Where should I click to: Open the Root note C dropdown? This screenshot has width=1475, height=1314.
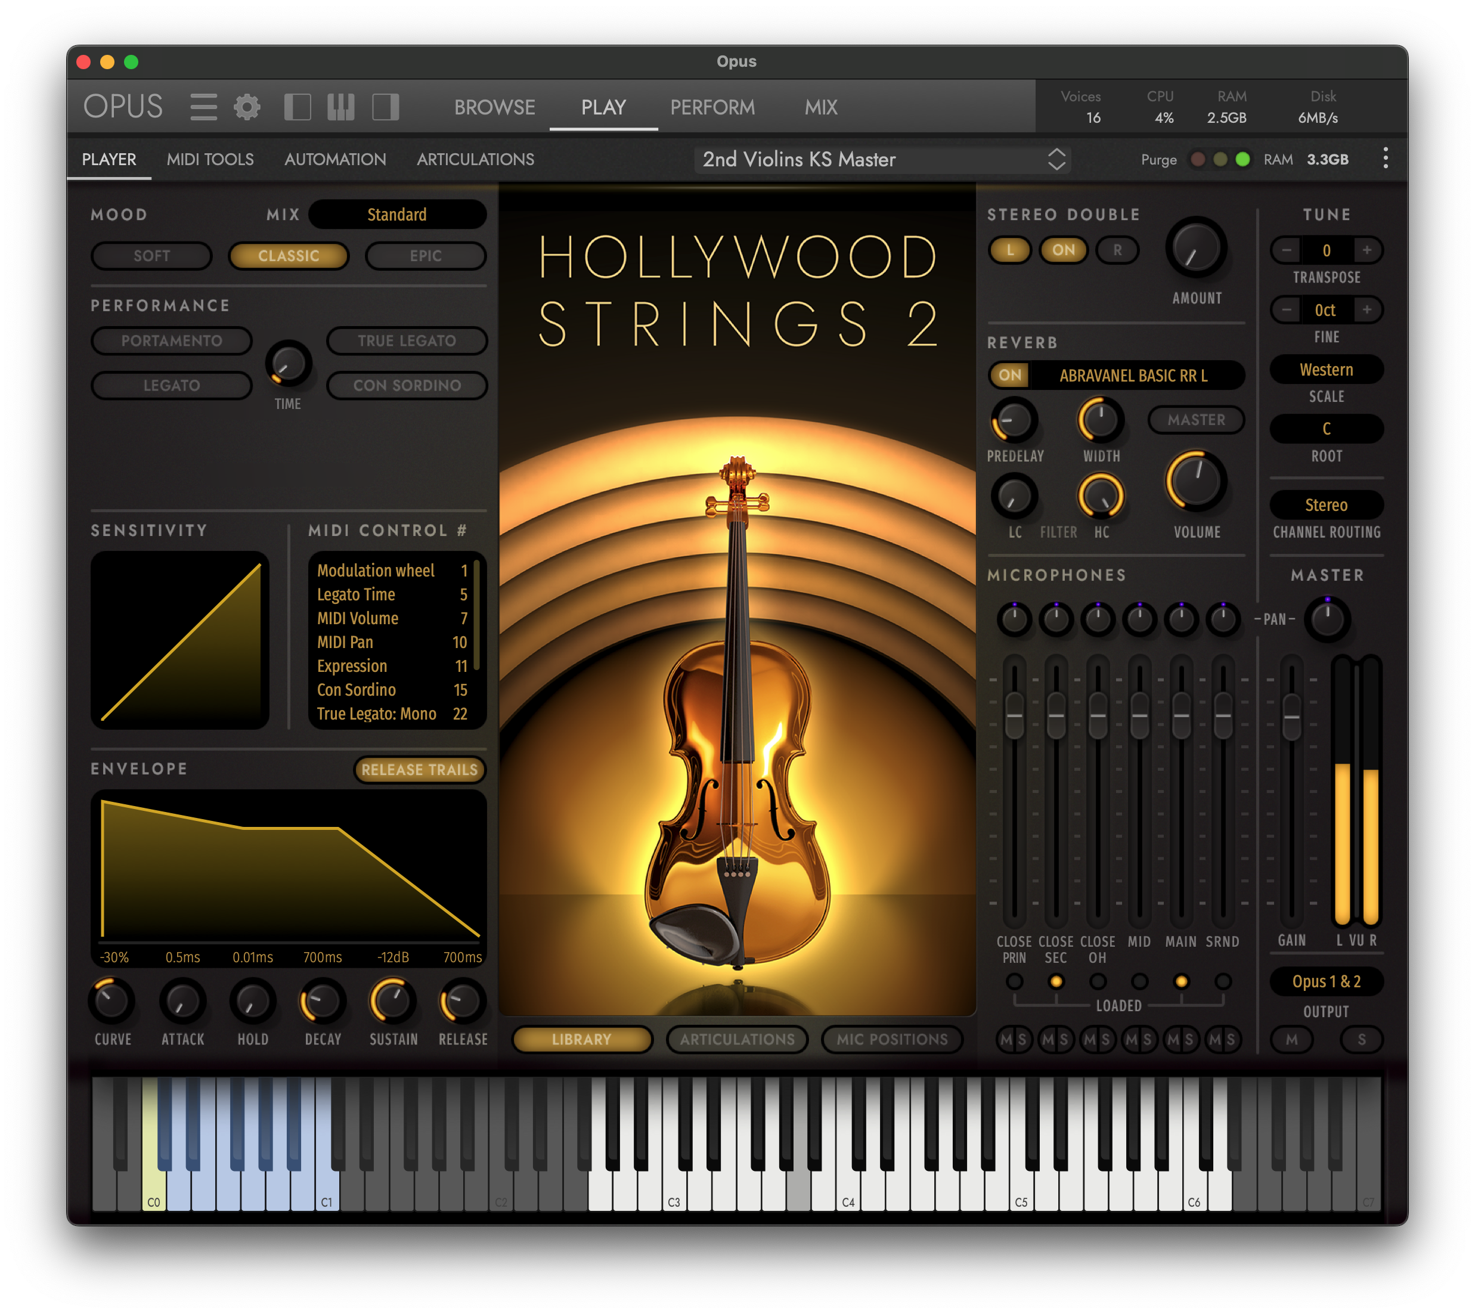pos(1327,429)
